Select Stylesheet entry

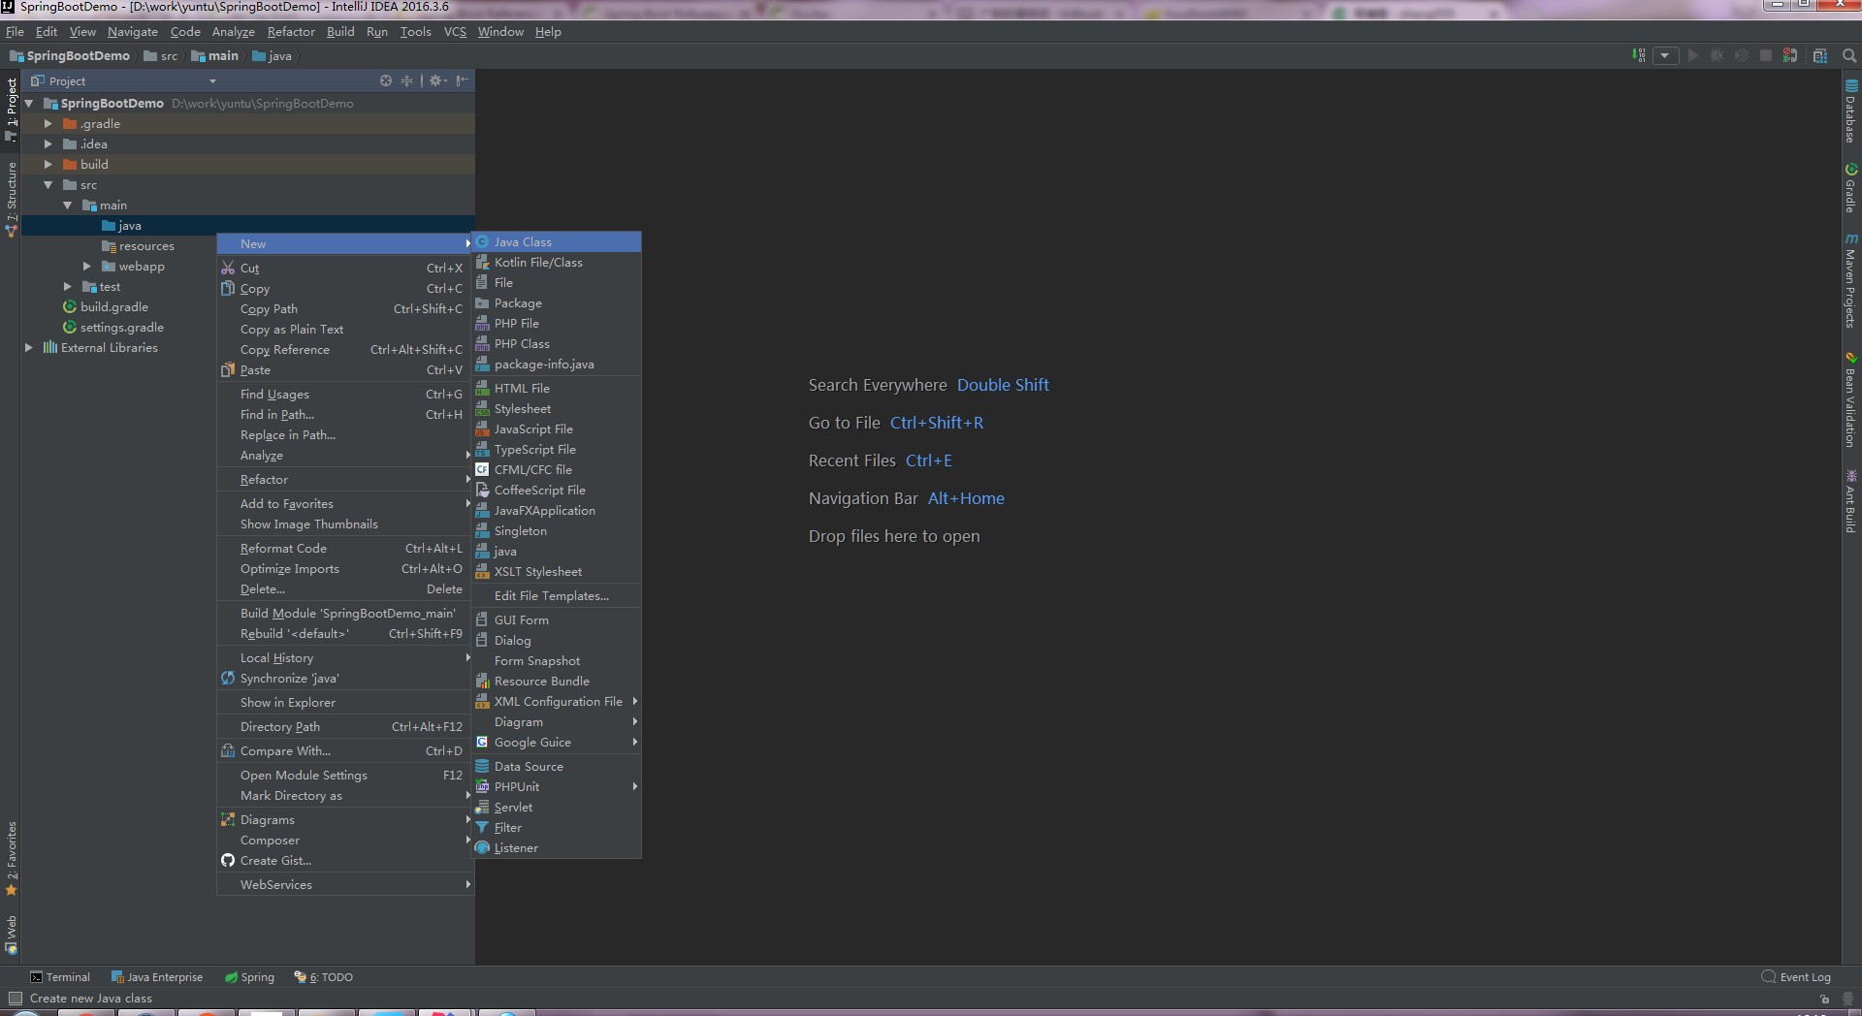pos(557,408)
